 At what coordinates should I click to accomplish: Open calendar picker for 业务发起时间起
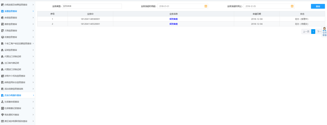click(206, 6)
